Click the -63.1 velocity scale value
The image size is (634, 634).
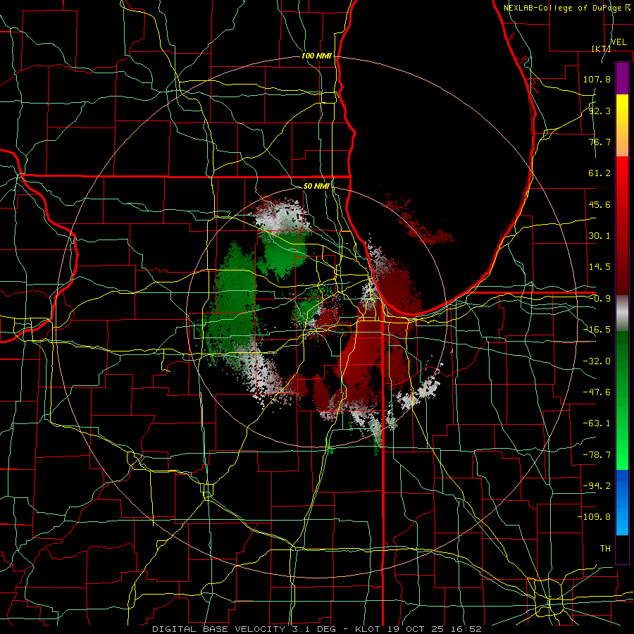point(597,423)
